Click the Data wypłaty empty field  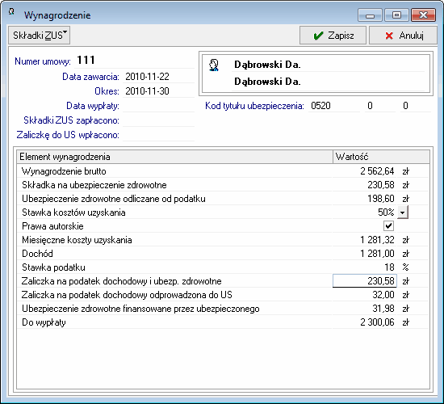[158, 106]
